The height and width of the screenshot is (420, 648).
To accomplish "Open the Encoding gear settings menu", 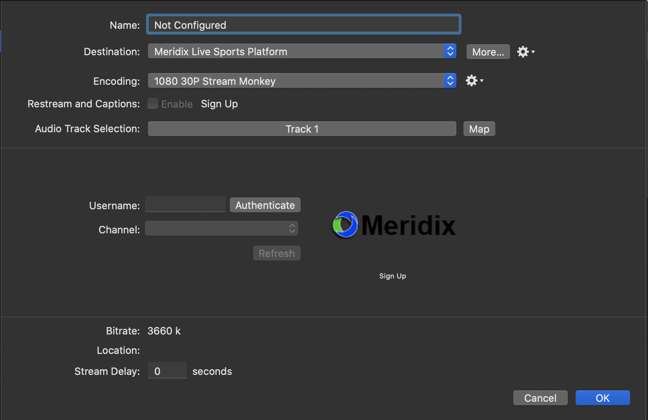I will 474,81.
